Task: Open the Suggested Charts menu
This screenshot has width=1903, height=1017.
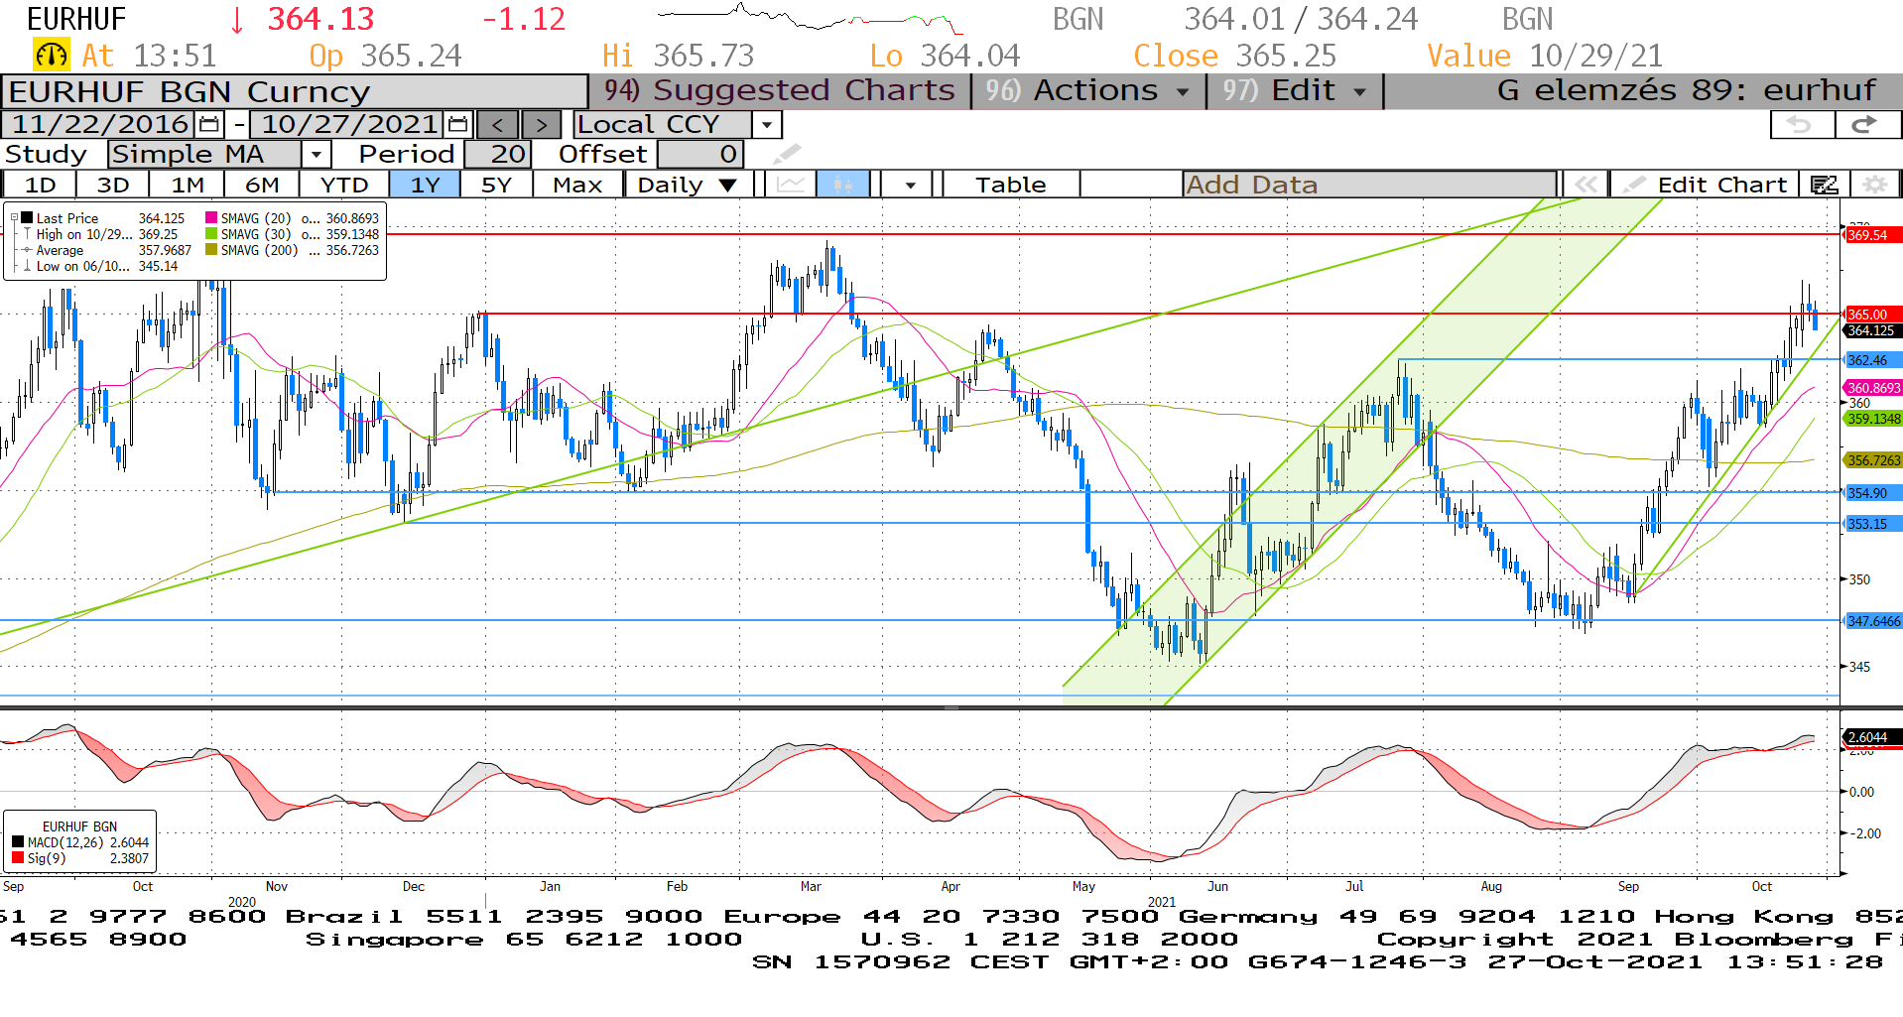Action: coord(780,90)
